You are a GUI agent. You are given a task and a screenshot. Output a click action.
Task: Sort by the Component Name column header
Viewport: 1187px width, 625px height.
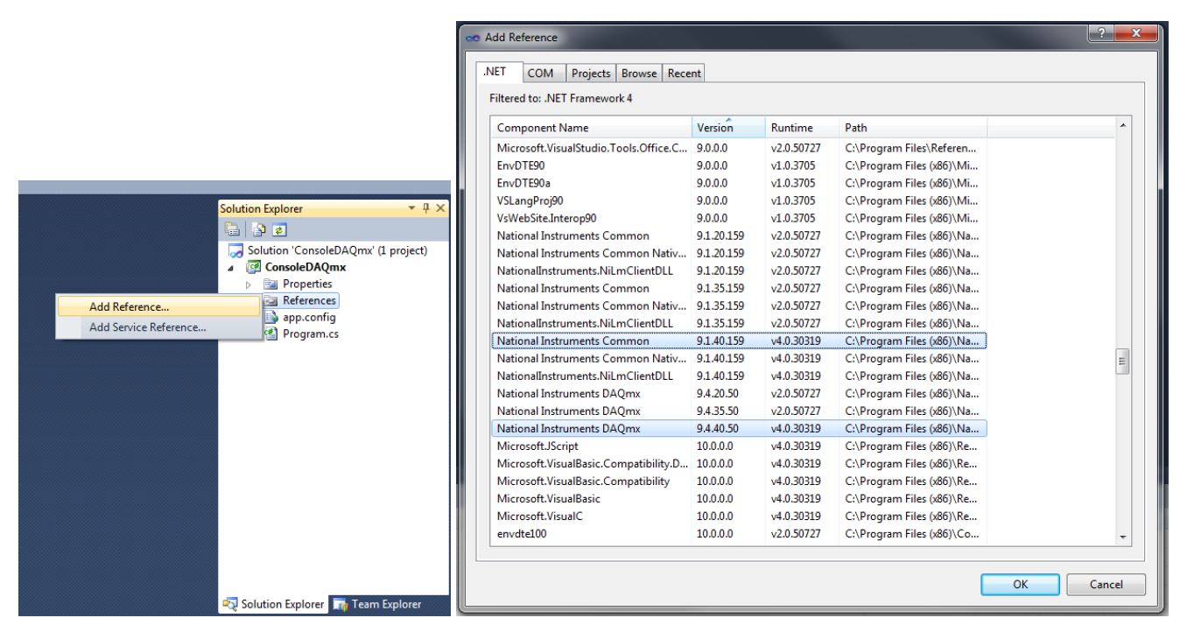pyautogui.click(x=591, y=127)
